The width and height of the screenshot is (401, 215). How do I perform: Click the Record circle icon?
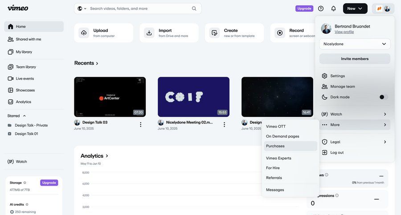280,33
